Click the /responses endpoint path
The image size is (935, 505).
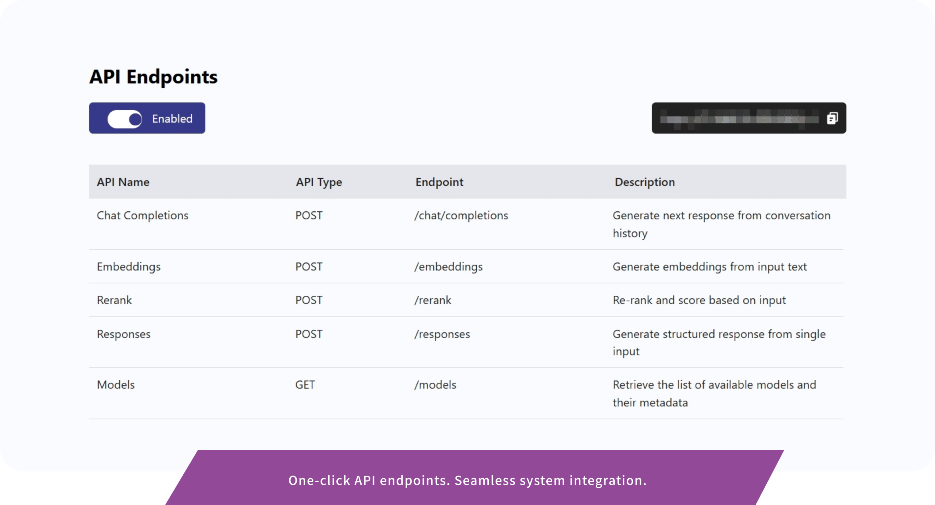point(442,334)
